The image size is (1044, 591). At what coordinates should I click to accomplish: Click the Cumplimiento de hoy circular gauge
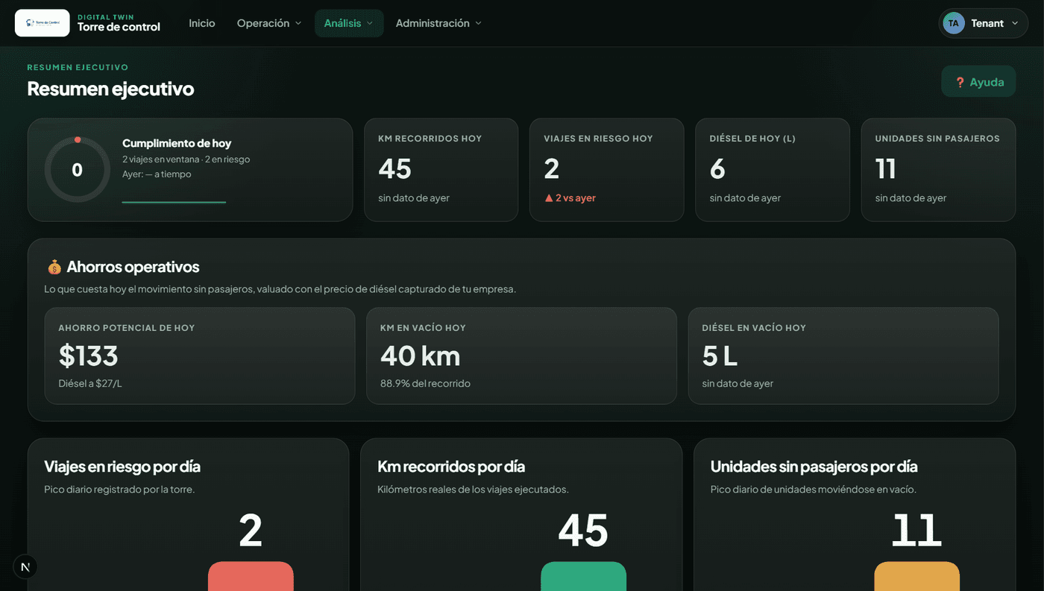click(x=78, y=170)
